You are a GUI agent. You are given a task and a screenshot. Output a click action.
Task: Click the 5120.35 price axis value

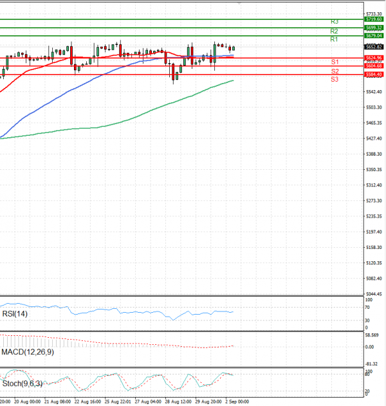click(x=374, y=263)
